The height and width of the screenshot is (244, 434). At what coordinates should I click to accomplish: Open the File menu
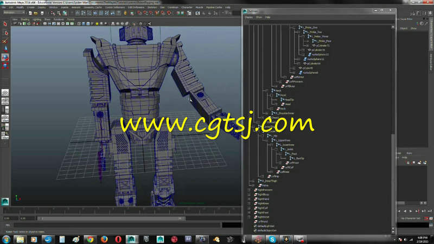tap(4, 8)
